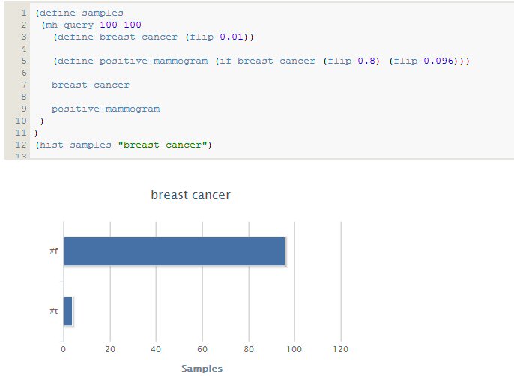Click the #t axis label
This screenshot has width=514, height=376.
point(53,311)
